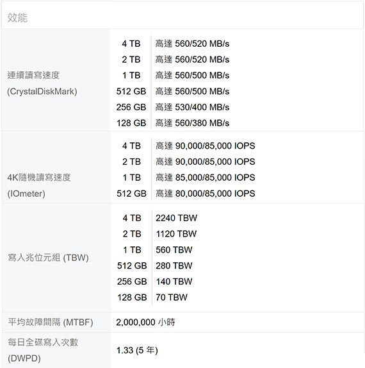The height and width of the screenshot is (368, 365).
Task: Click the 560 TBW value
Action: 174,250
